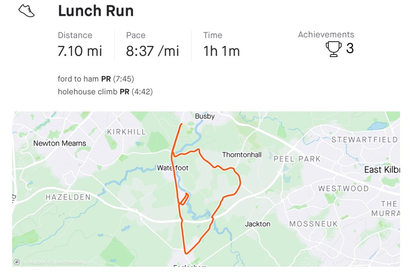Click the Waterfoot label on the map
415x272 pixels.
[x=173, y=168]
